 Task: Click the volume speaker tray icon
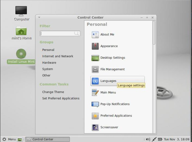tap(148, 139)
